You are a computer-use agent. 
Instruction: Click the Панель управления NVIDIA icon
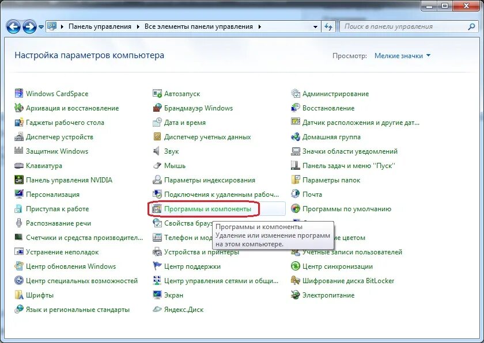click(19, 180)
